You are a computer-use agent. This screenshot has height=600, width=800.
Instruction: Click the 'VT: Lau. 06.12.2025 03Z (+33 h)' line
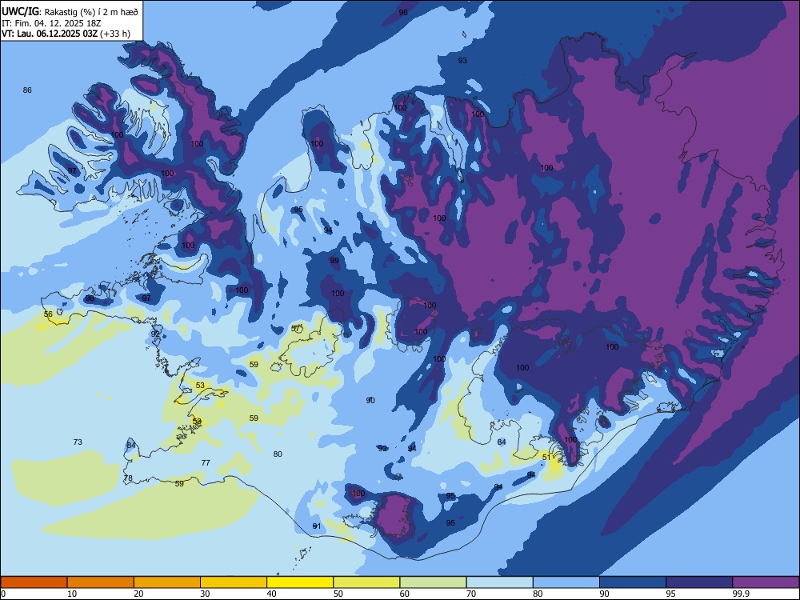point(66,34)
